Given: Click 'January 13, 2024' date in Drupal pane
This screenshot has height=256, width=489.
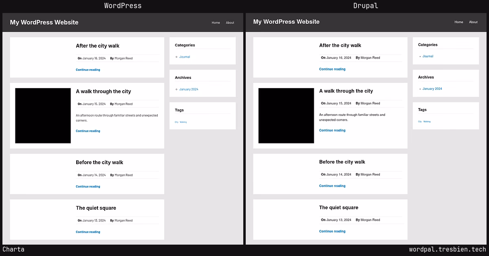Looking at the screenshot, I should point(339,220).
